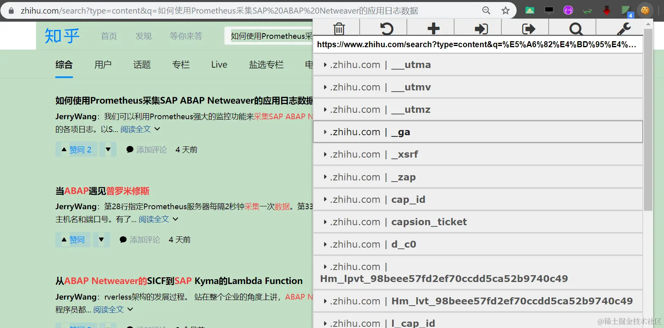Click the red download arrow extension icon
The width and height of the screenshot is (664, 328).
tap(607, 10)
